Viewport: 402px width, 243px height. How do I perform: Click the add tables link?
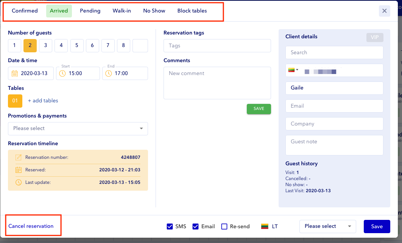(43, 100)
